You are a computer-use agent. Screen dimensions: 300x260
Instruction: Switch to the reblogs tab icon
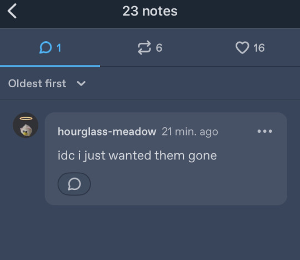coord(144,47)
